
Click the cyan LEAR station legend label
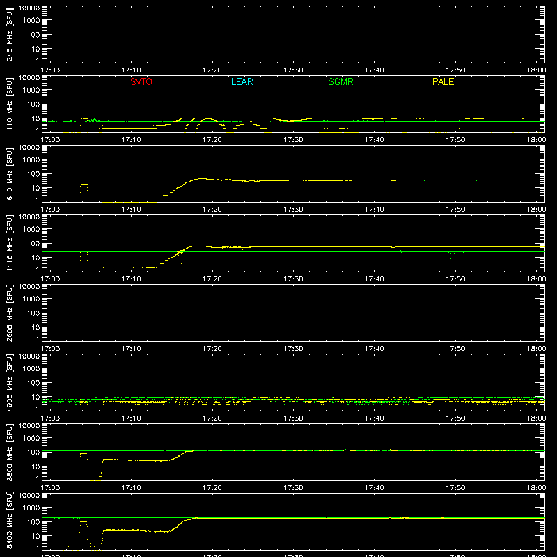[242, 81]
